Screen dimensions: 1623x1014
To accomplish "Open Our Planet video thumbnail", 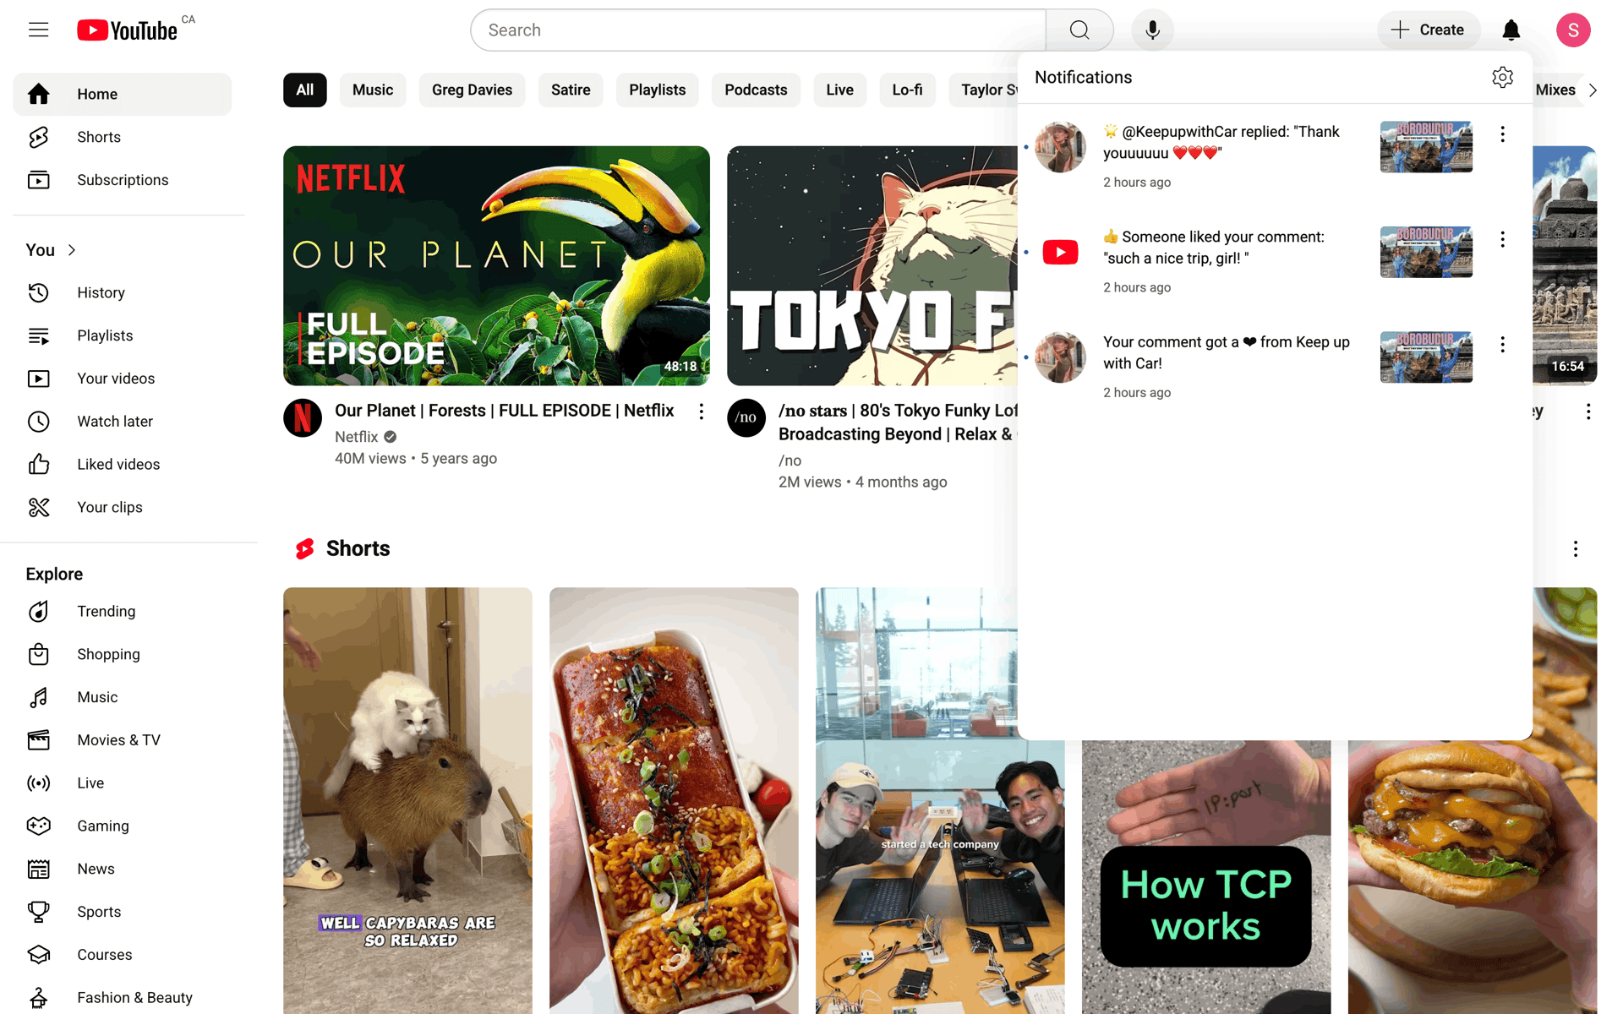I will [496, 265].
